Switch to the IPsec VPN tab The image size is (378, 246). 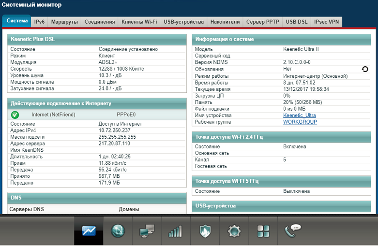(327, 22)
